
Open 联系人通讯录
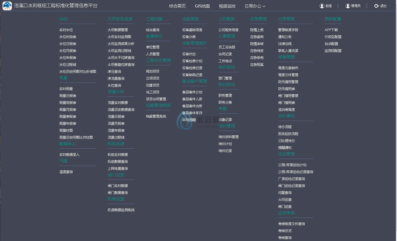click(x=288, y=51)
